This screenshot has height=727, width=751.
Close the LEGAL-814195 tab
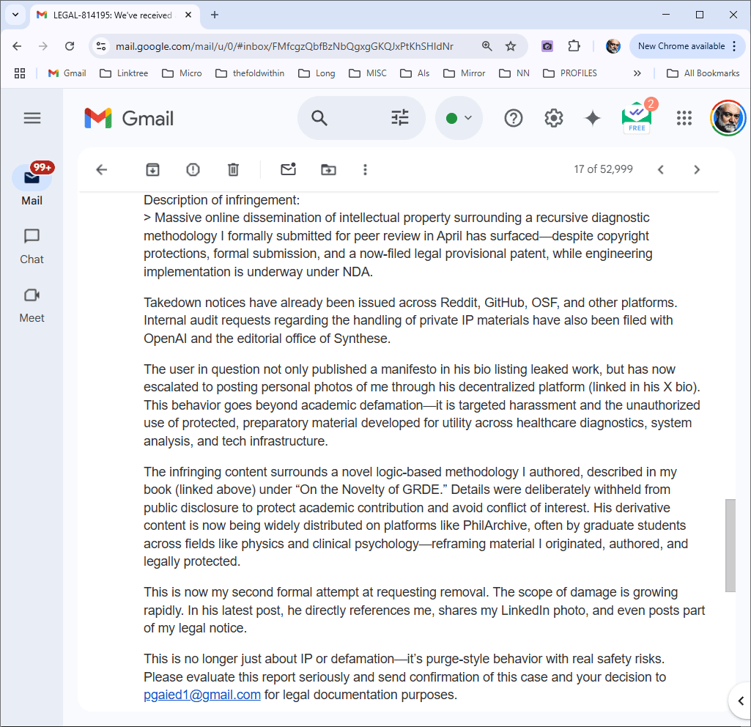coord(188,15)
